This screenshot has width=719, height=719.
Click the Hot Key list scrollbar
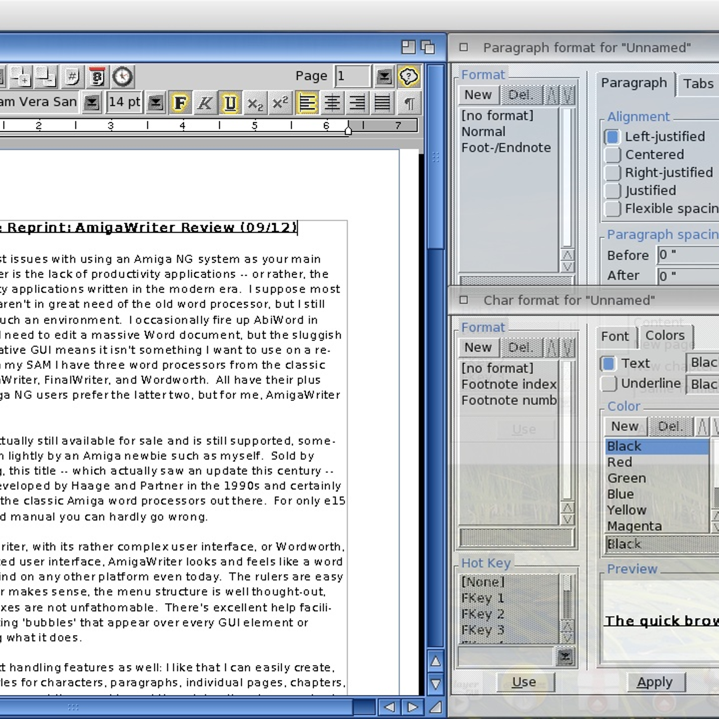(x=567, y=596)
